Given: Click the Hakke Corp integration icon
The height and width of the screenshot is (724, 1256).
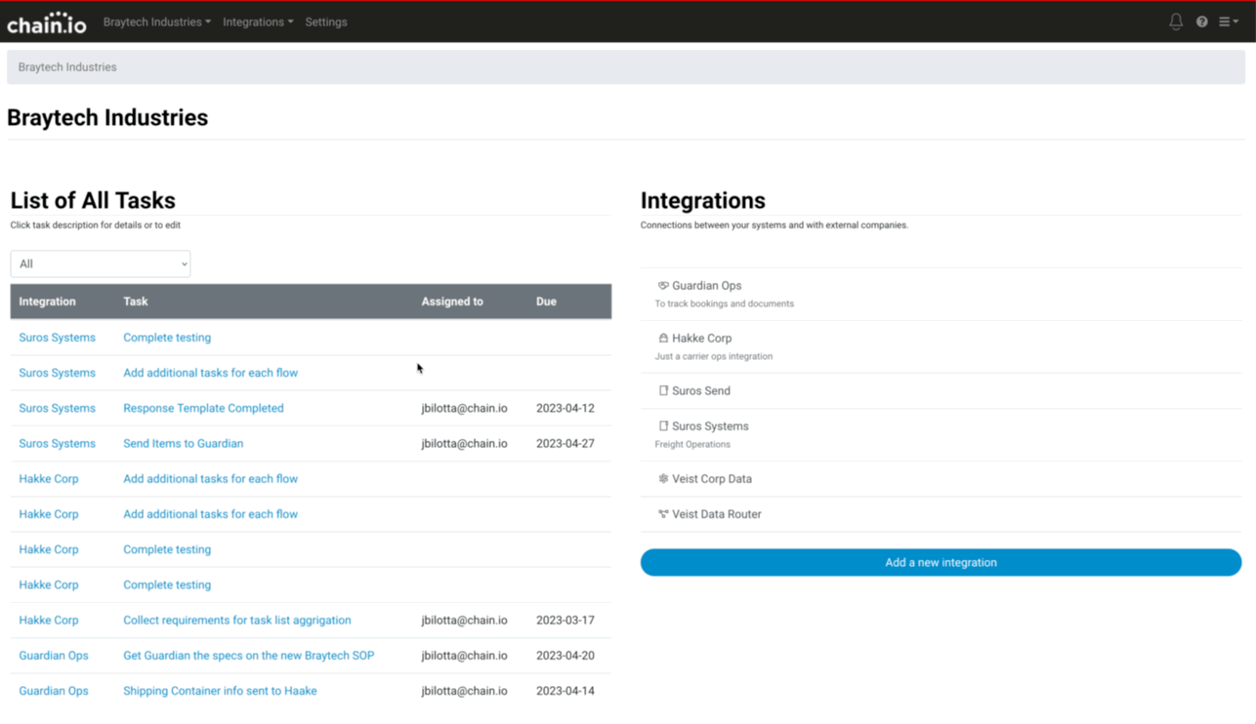Looking at the screenshot, I should coord(663,339).
